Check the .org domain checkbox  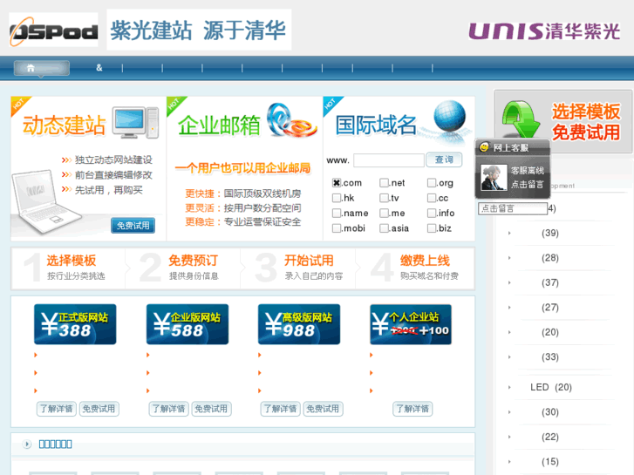click(432, 183)
